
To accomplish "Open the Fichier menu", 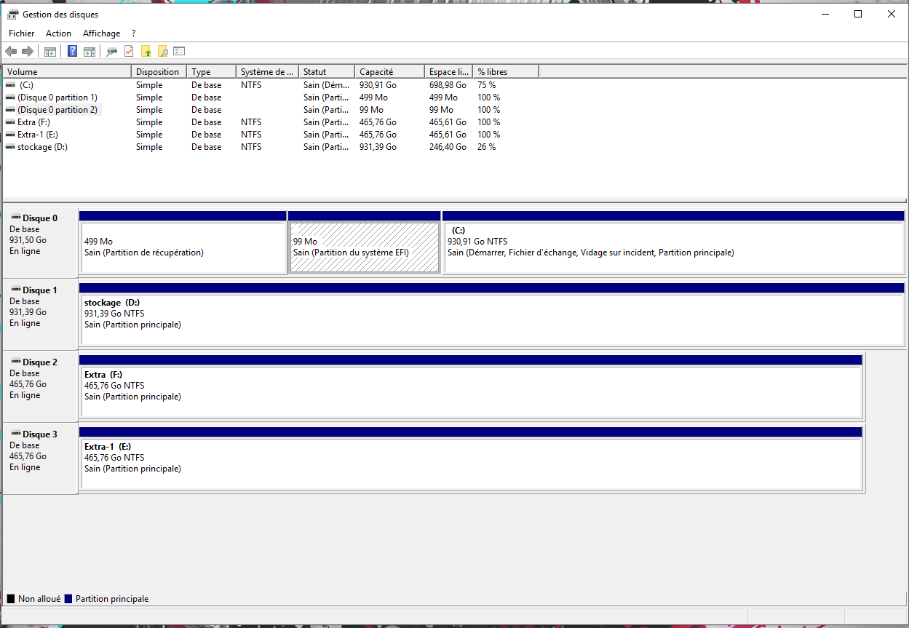I will pyautogui.click(x=22, y=33).
